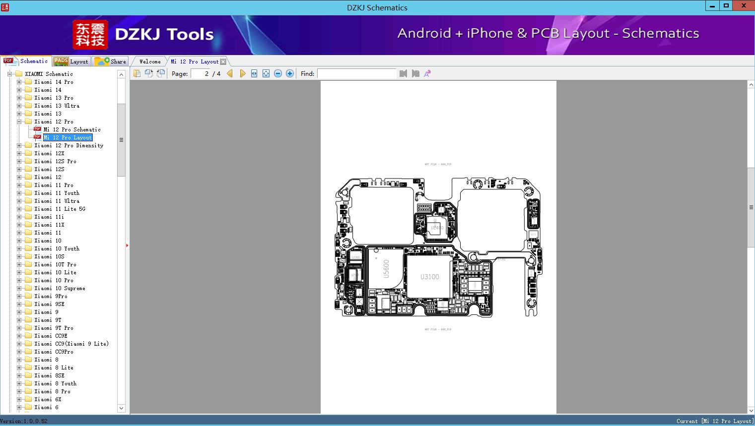This screenshot has width=755, height=426.
Task: Select the Xiaomi 9SE tree item
Action: click(50, 304)
